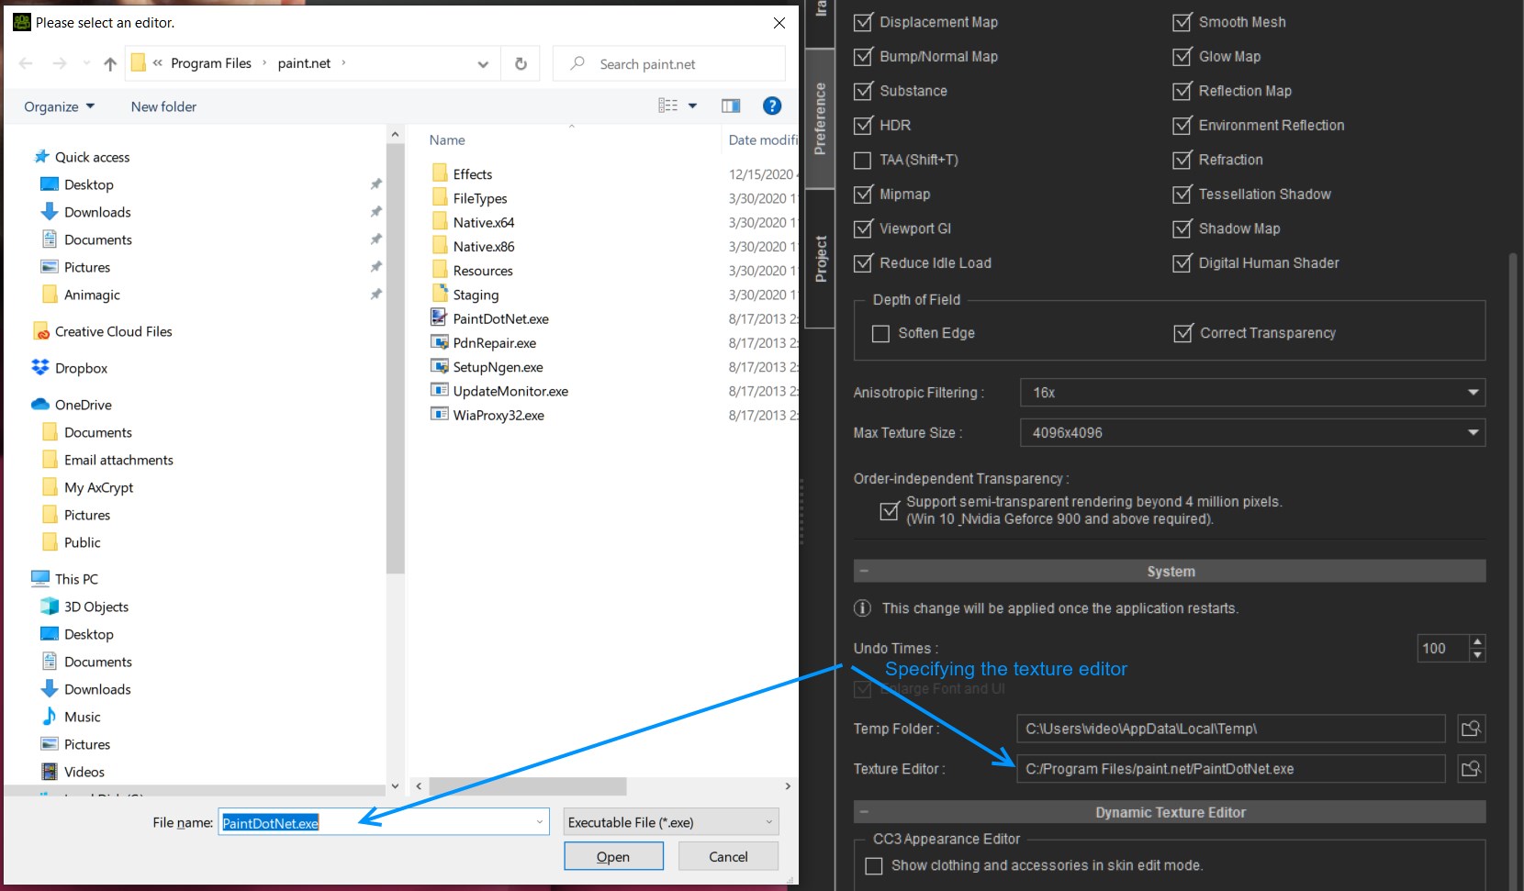This screenshot has height=891, width=1524.
Task: Select the WiaProxy32.exe file
Action: (x=499, y=415)
